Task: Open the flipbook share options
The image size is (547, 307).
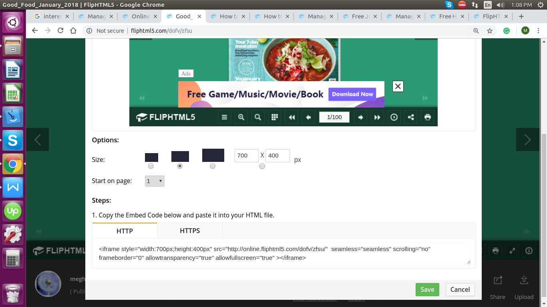Action: 410,117
